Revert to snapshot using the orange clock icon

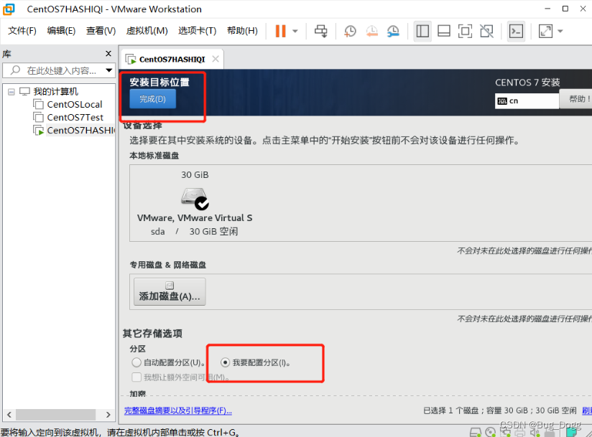372,31
